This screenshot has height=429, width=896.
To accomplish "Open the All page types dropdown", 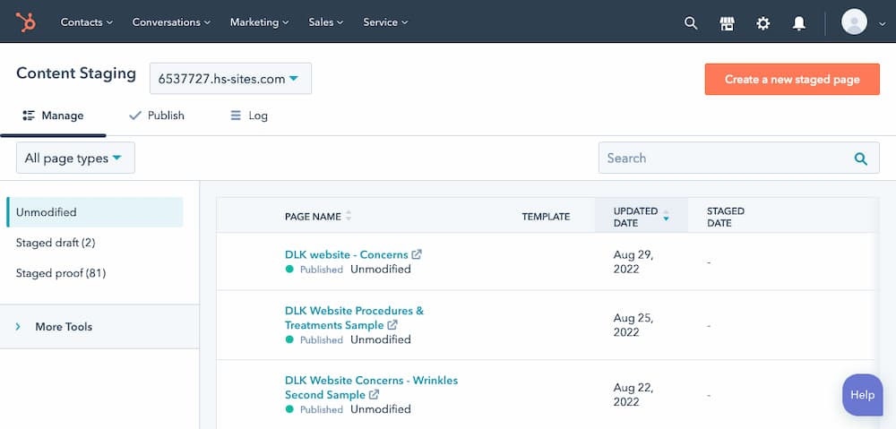I will [75, 158].
